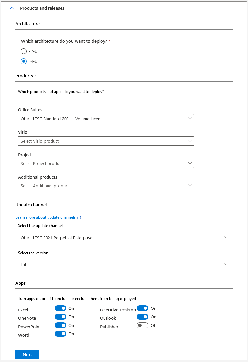
Task: Turn off the Outlook toggle
Action: [x=143, y=317]
